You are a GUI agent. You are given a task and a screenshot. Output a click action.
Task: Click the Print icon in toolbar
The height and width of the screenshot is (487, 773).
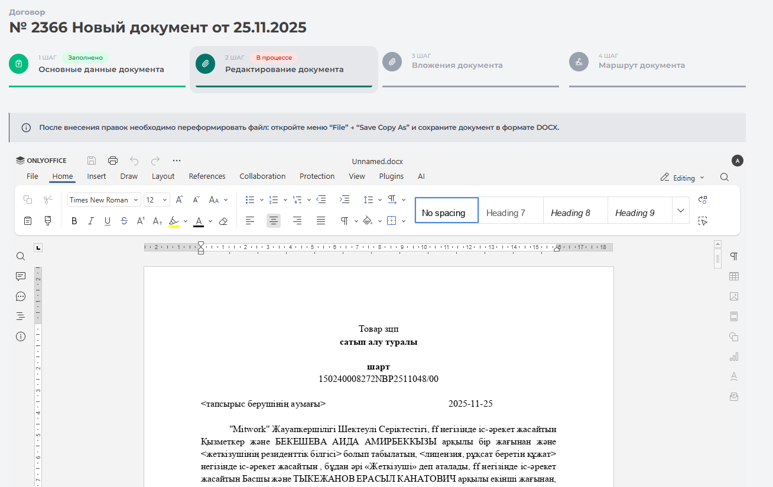coord(113,161)
